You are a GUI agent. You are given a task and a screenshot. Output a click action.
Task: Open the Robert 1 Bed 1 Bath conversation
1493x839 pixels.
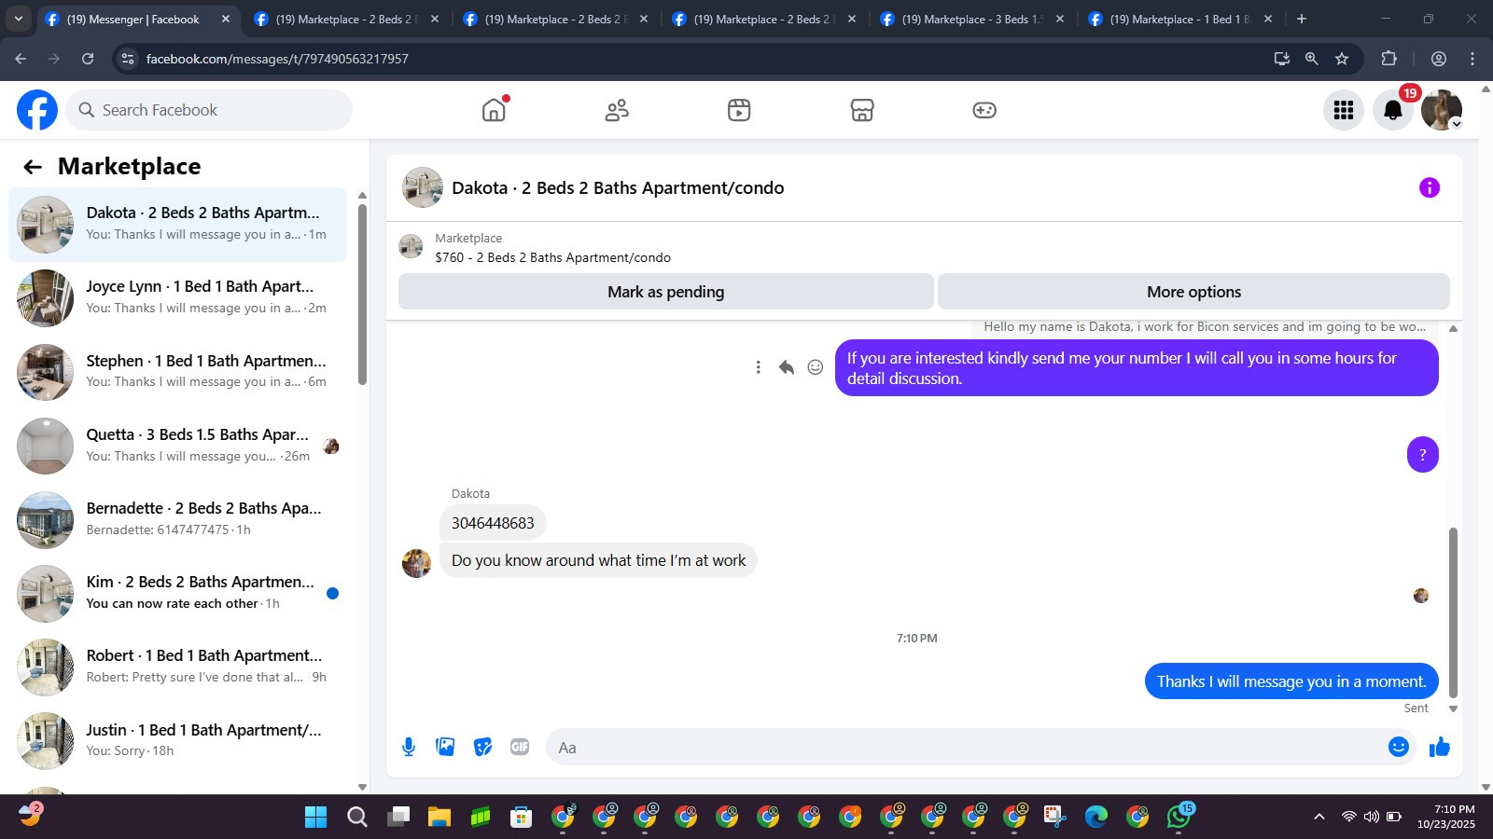(x=177, y=667)
